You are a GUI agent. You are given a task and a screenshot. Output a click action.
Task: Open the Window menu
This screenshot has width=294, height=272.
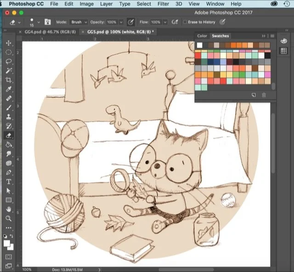(x=215, y=4)
